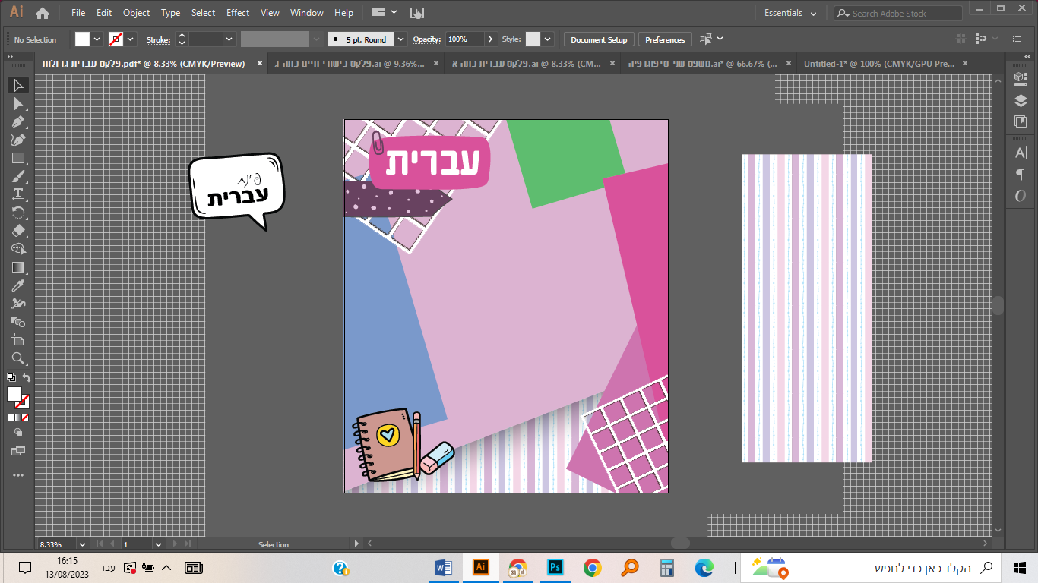Image resolution: width=1038 pixels, height=583 pixels.
Task: Click the Fill color swatch in control bar
Action: (x=82, y=39)
